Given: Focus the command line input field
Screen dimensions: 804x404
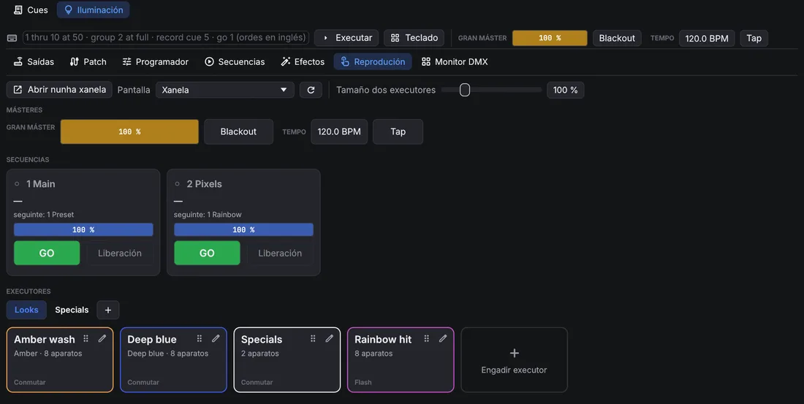Looking at the screenshot, I should [x=166, y=37].
